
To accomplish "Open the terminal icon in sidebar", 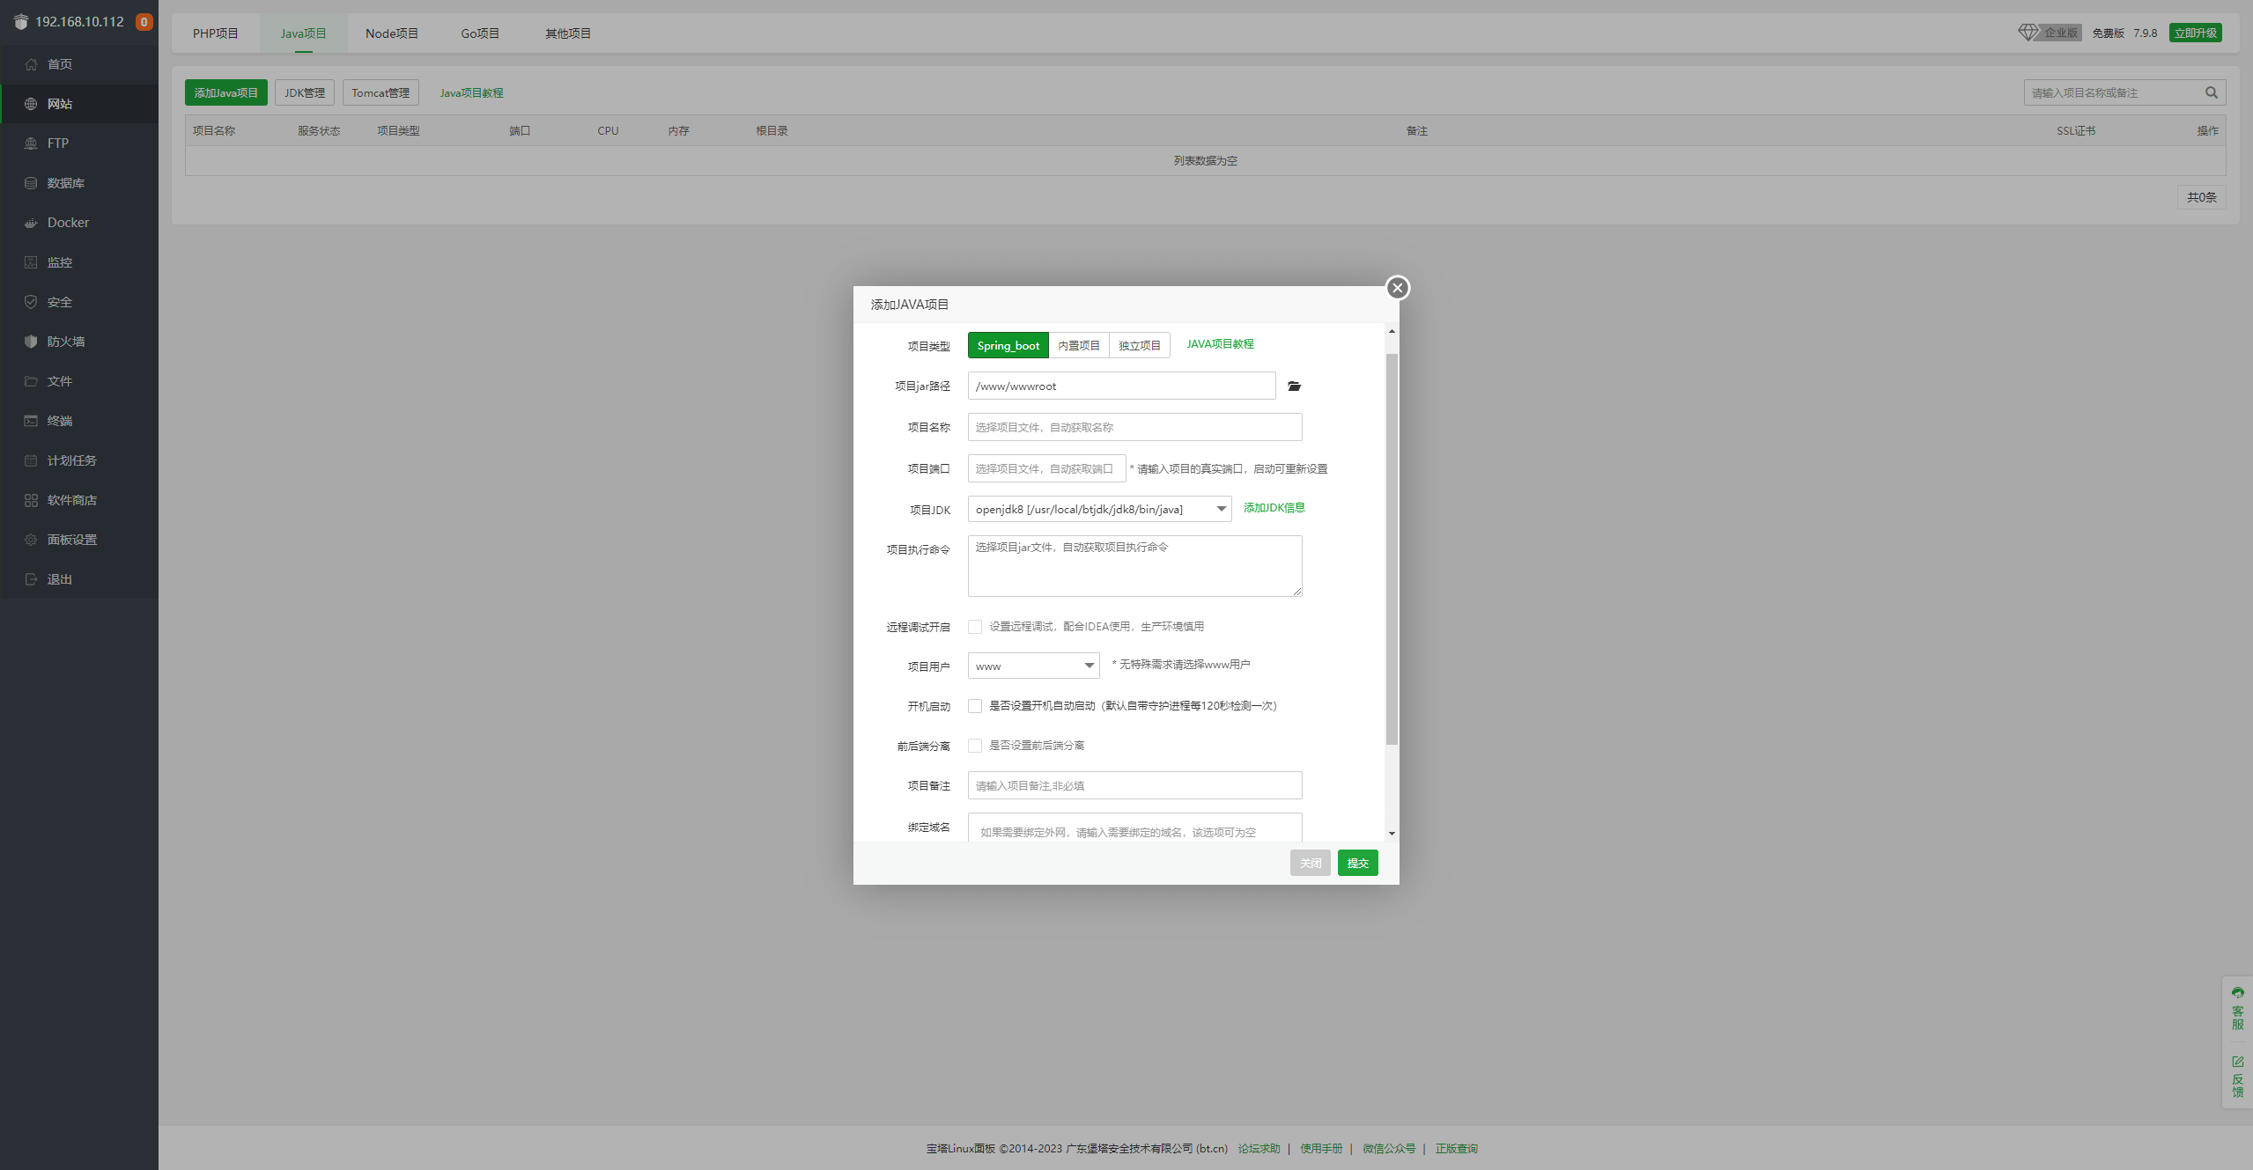I will coord(31,421).
